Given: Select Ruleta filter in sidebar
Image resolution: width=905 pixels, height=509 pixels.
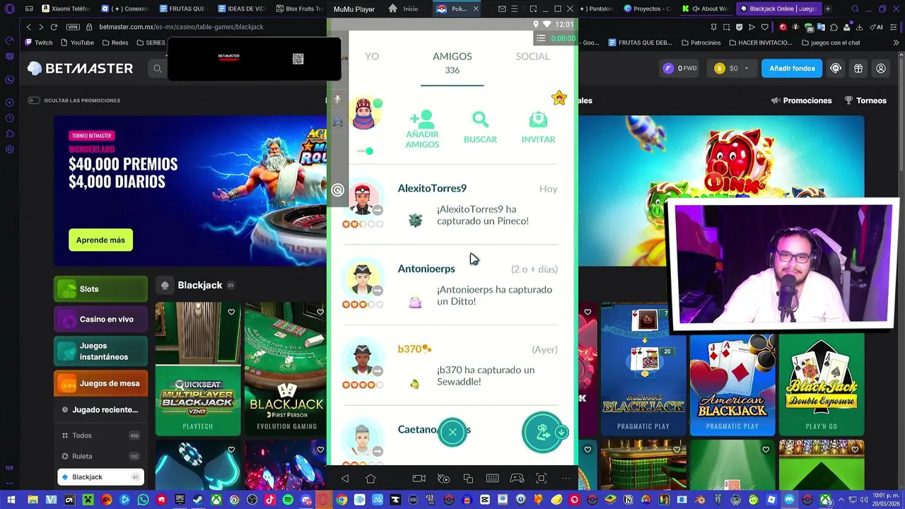Looking at the screenshot, I should point(100,457).
